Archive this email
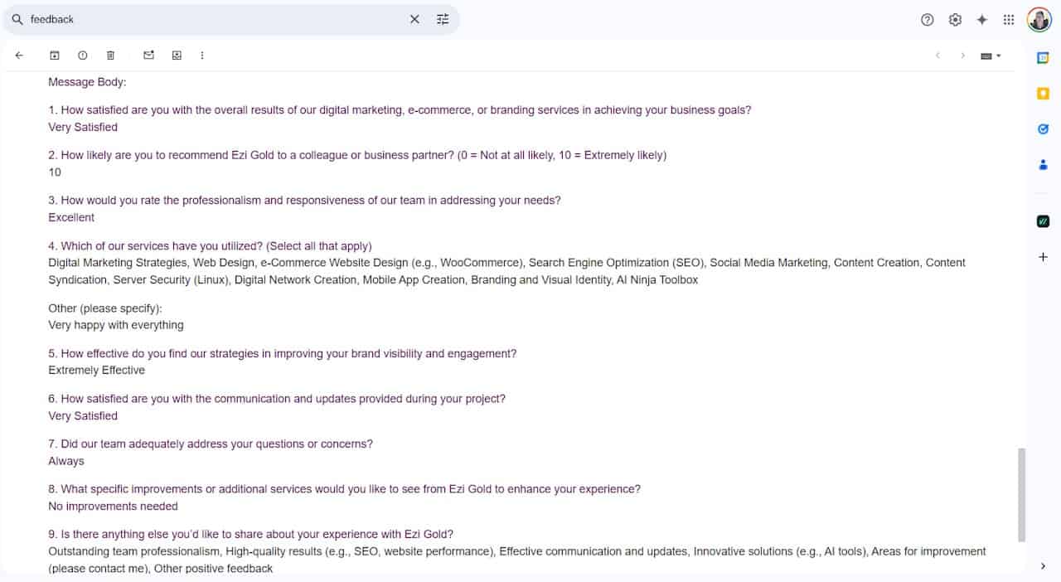The image size is (1061, 582). pyautogui.click(x=55, y=56)
